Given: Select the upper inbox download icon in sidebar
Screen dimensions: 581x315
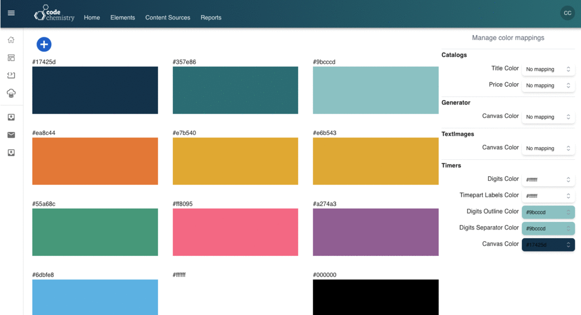Looking at the screenshot, I should [11, 117].
